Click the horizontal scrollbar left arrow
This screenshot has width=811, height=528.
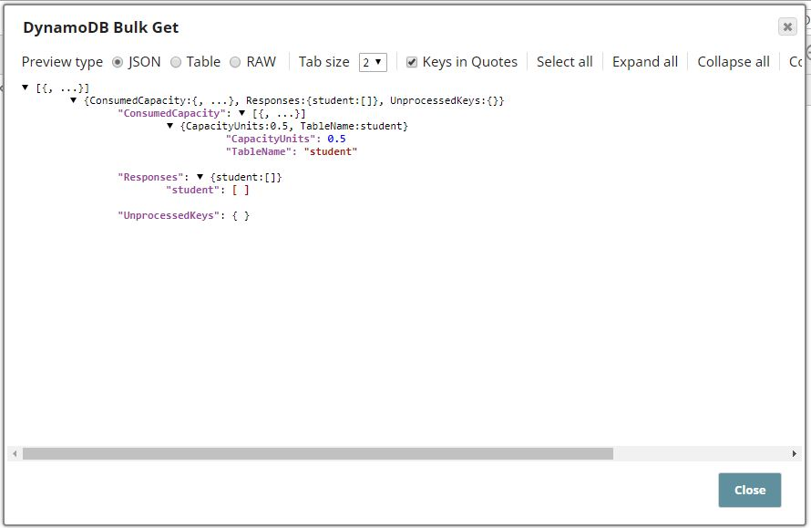pyautogui.click(x=15, y=453)
